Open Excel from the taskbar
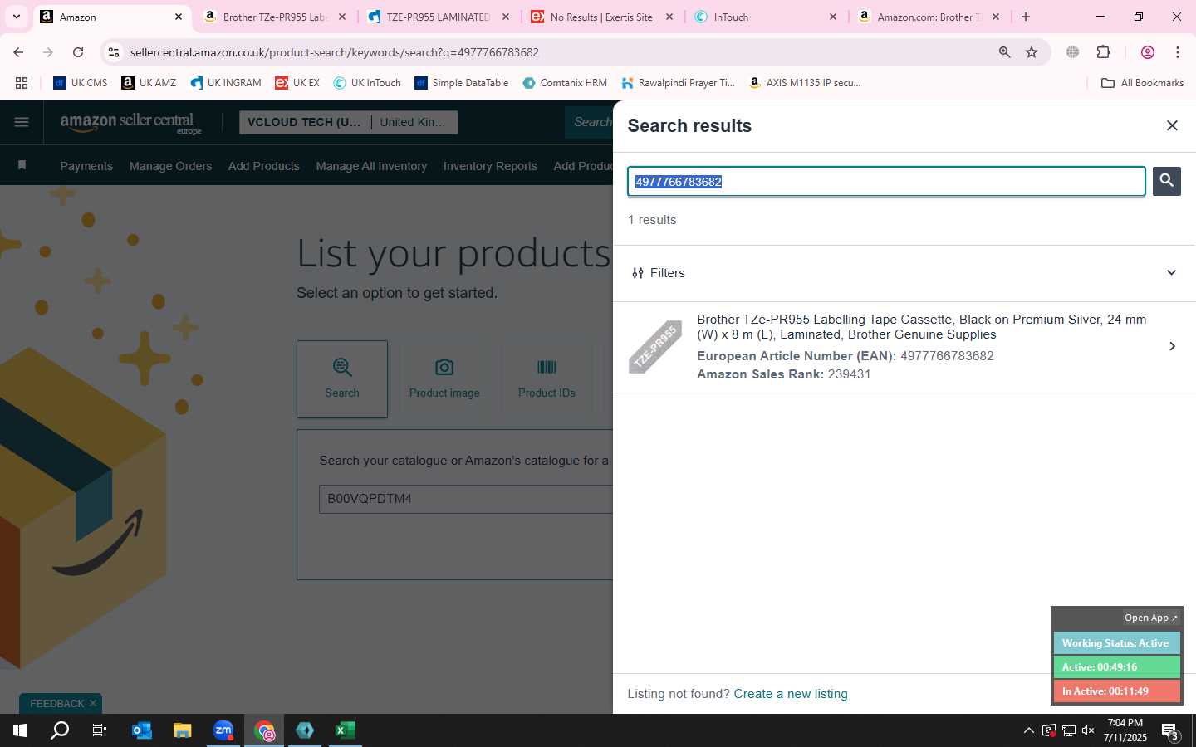The image size is (1196, 747). 346,730
